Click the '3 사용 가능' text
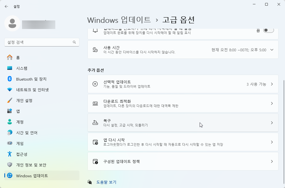Screen dimensions: 285x188 [256, 84]
